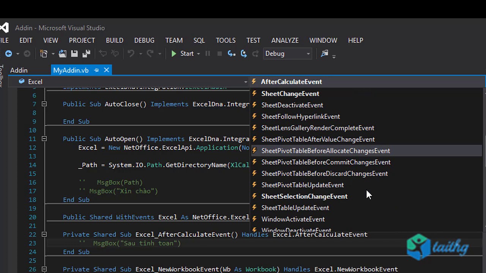Open the Redo history dropdown arrow
This screenshot has width=486, height=273.
point(159,54)
